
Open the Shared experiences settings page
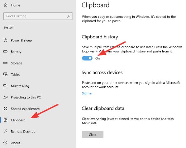click(x=25, y=109)
